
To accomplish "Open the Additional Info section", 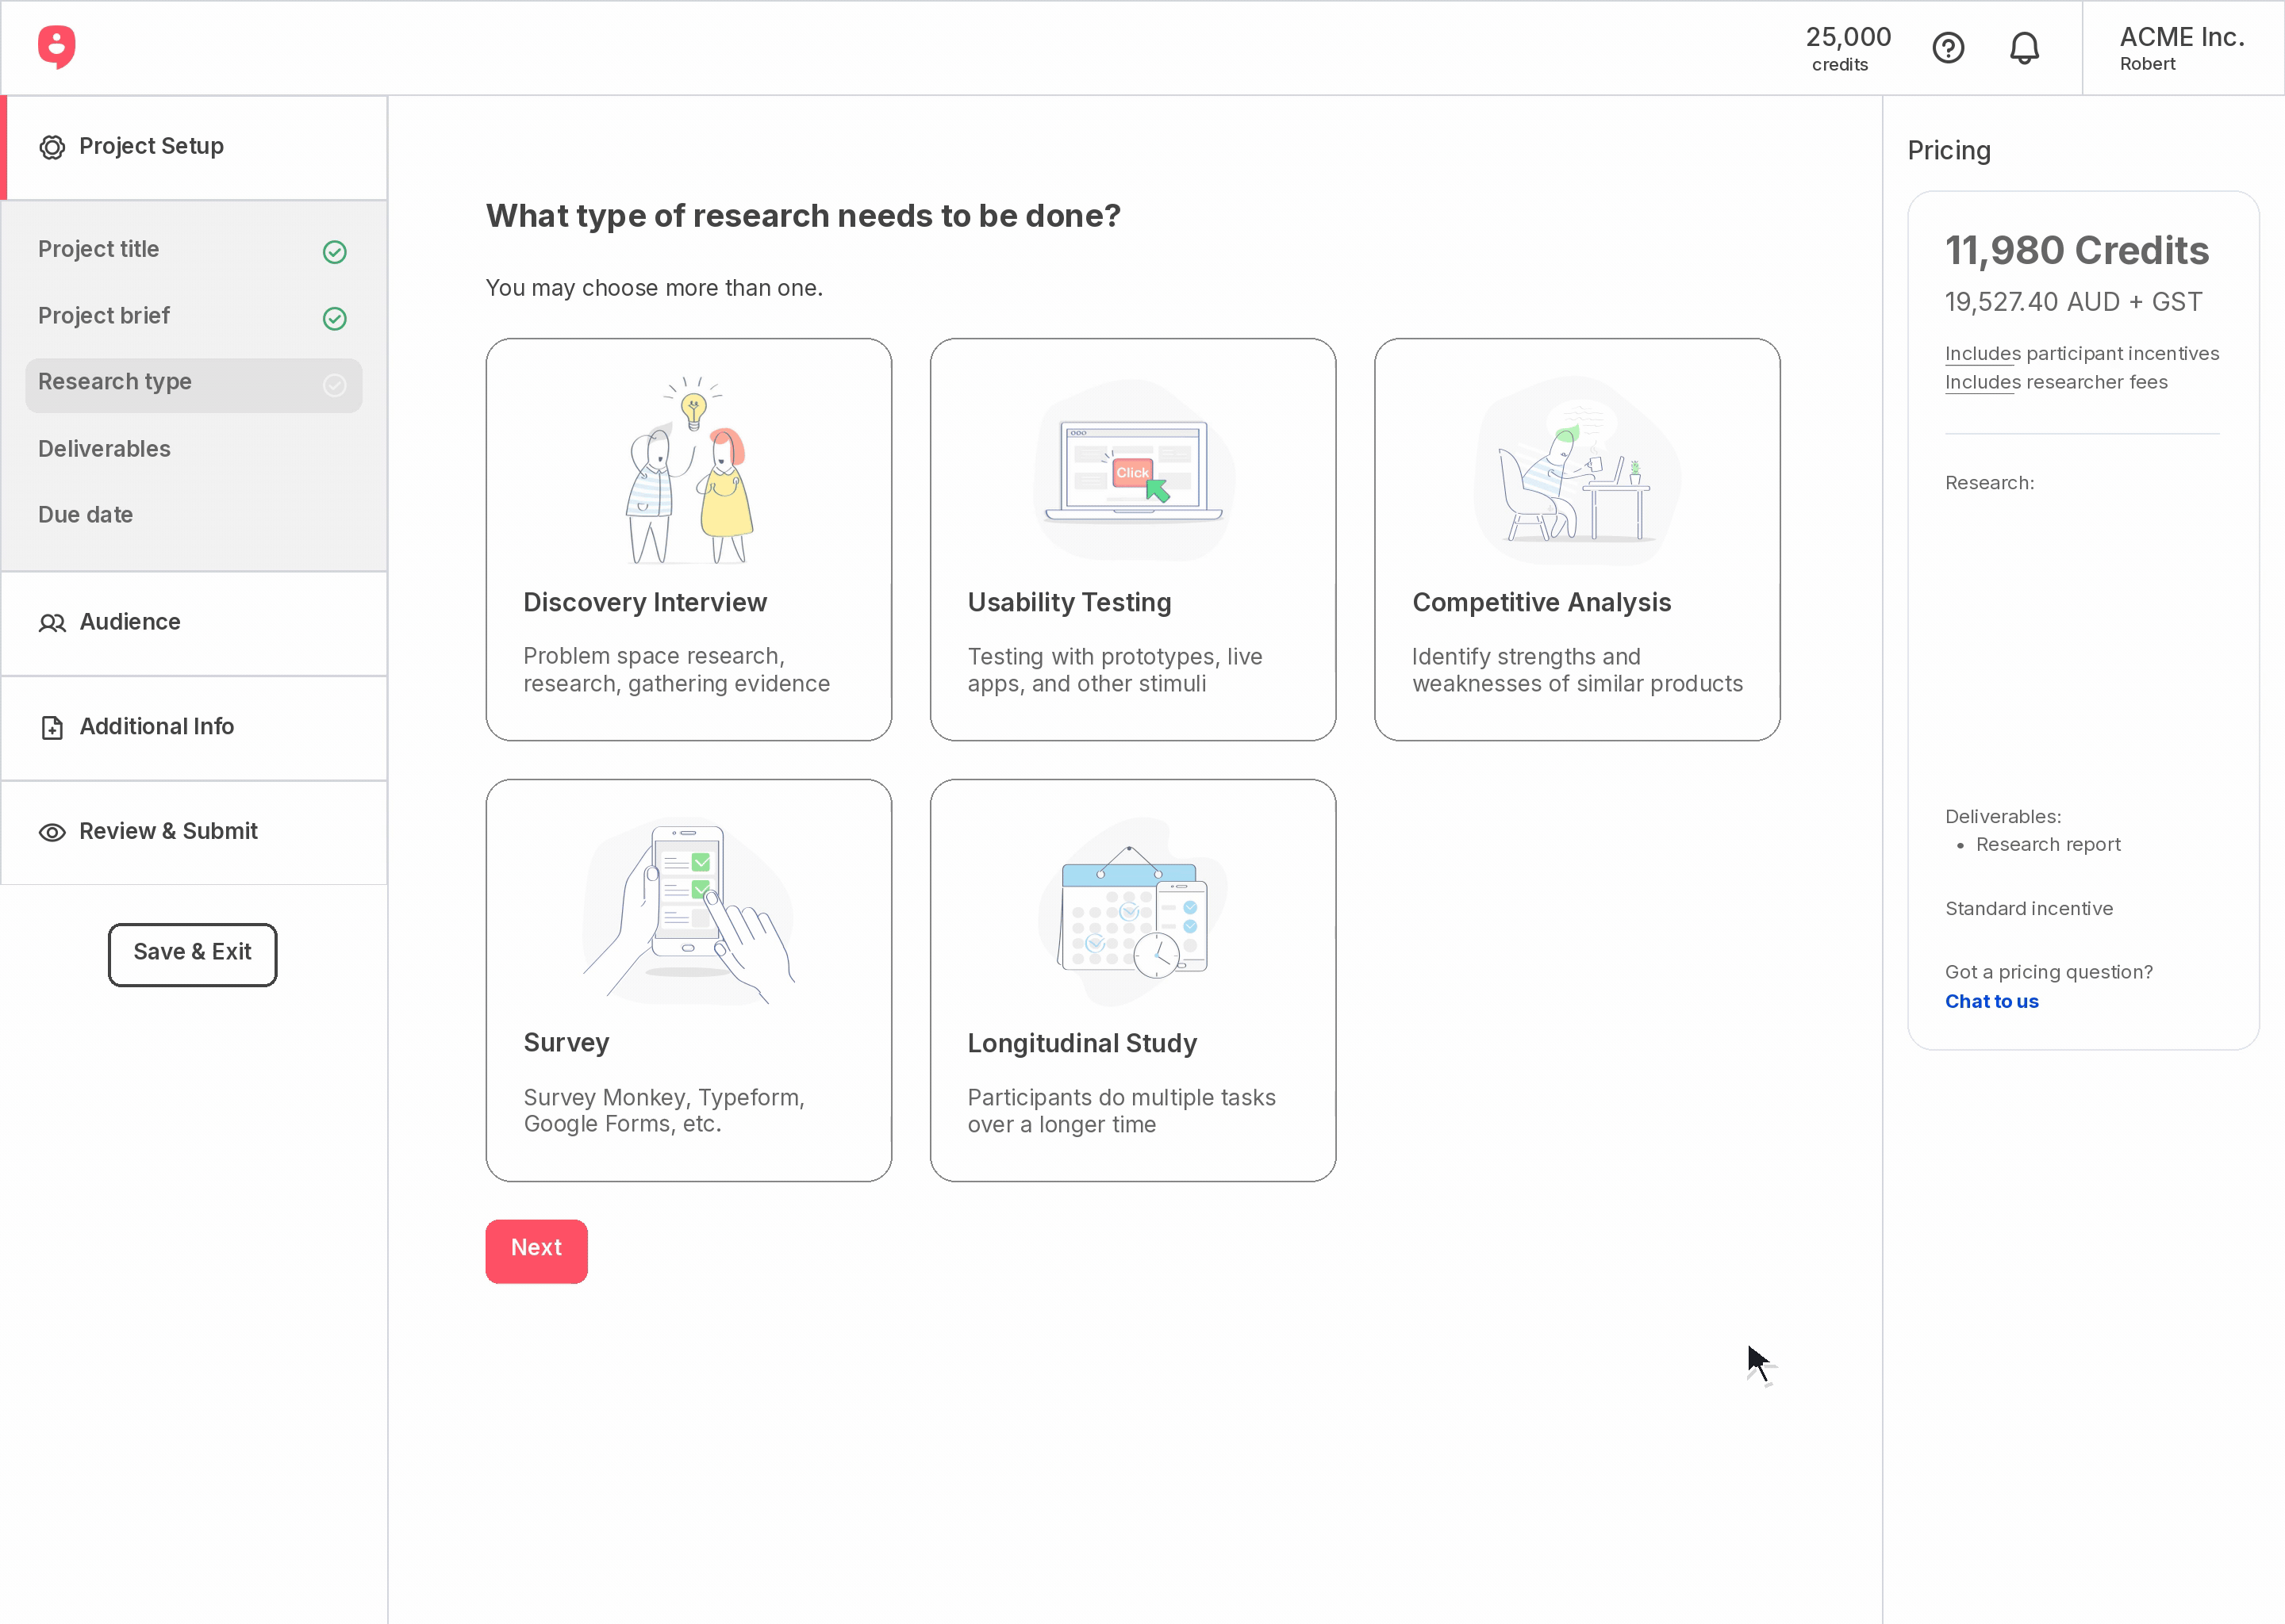I will coord(194,727).
